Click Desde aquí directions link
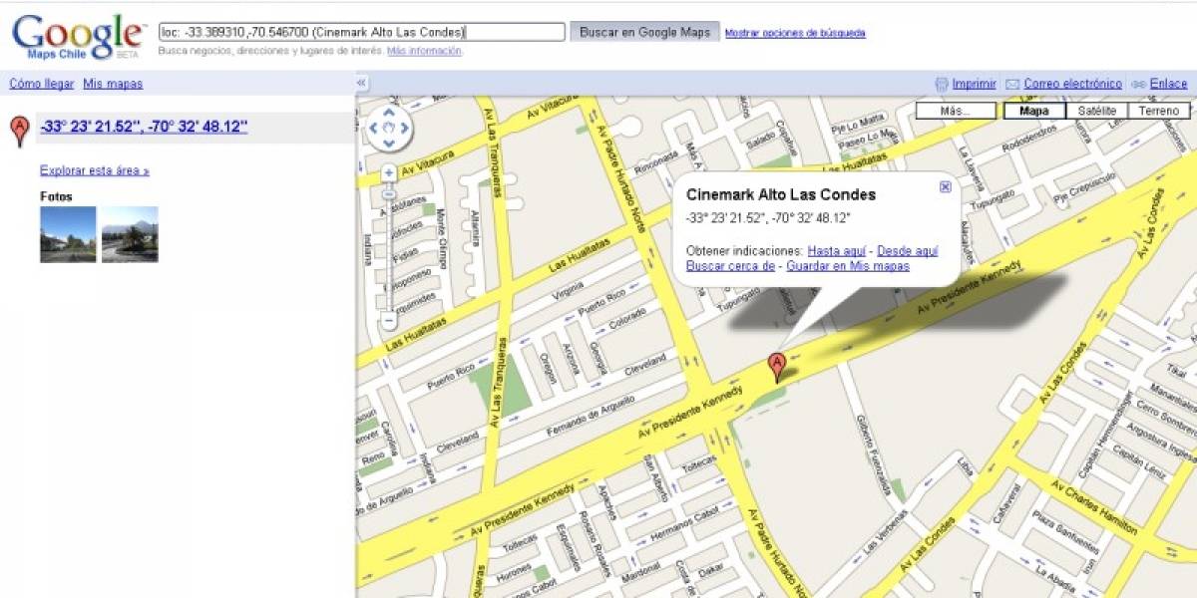Screen dimensions: 1197x598 [908, 251]
